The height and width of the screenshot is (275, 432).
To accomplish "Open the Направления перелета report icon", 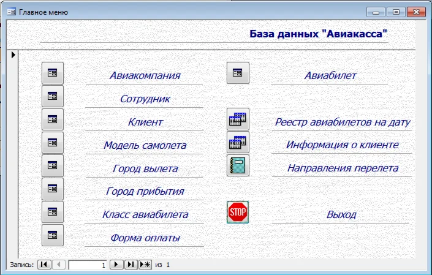I will coord(238,165).
